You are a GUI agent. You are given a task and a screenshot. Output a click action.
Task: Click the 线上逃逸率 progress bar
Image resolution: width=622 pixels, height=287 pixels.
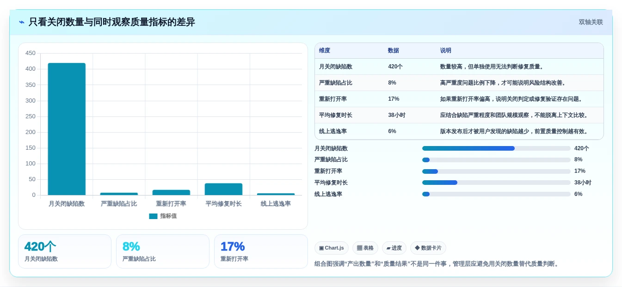[496, 194]
